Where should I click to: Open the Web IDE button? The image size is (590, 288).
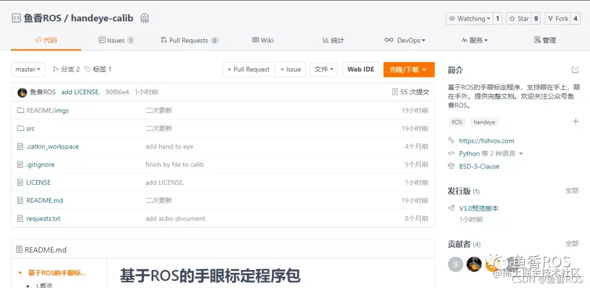click(361, 69)
